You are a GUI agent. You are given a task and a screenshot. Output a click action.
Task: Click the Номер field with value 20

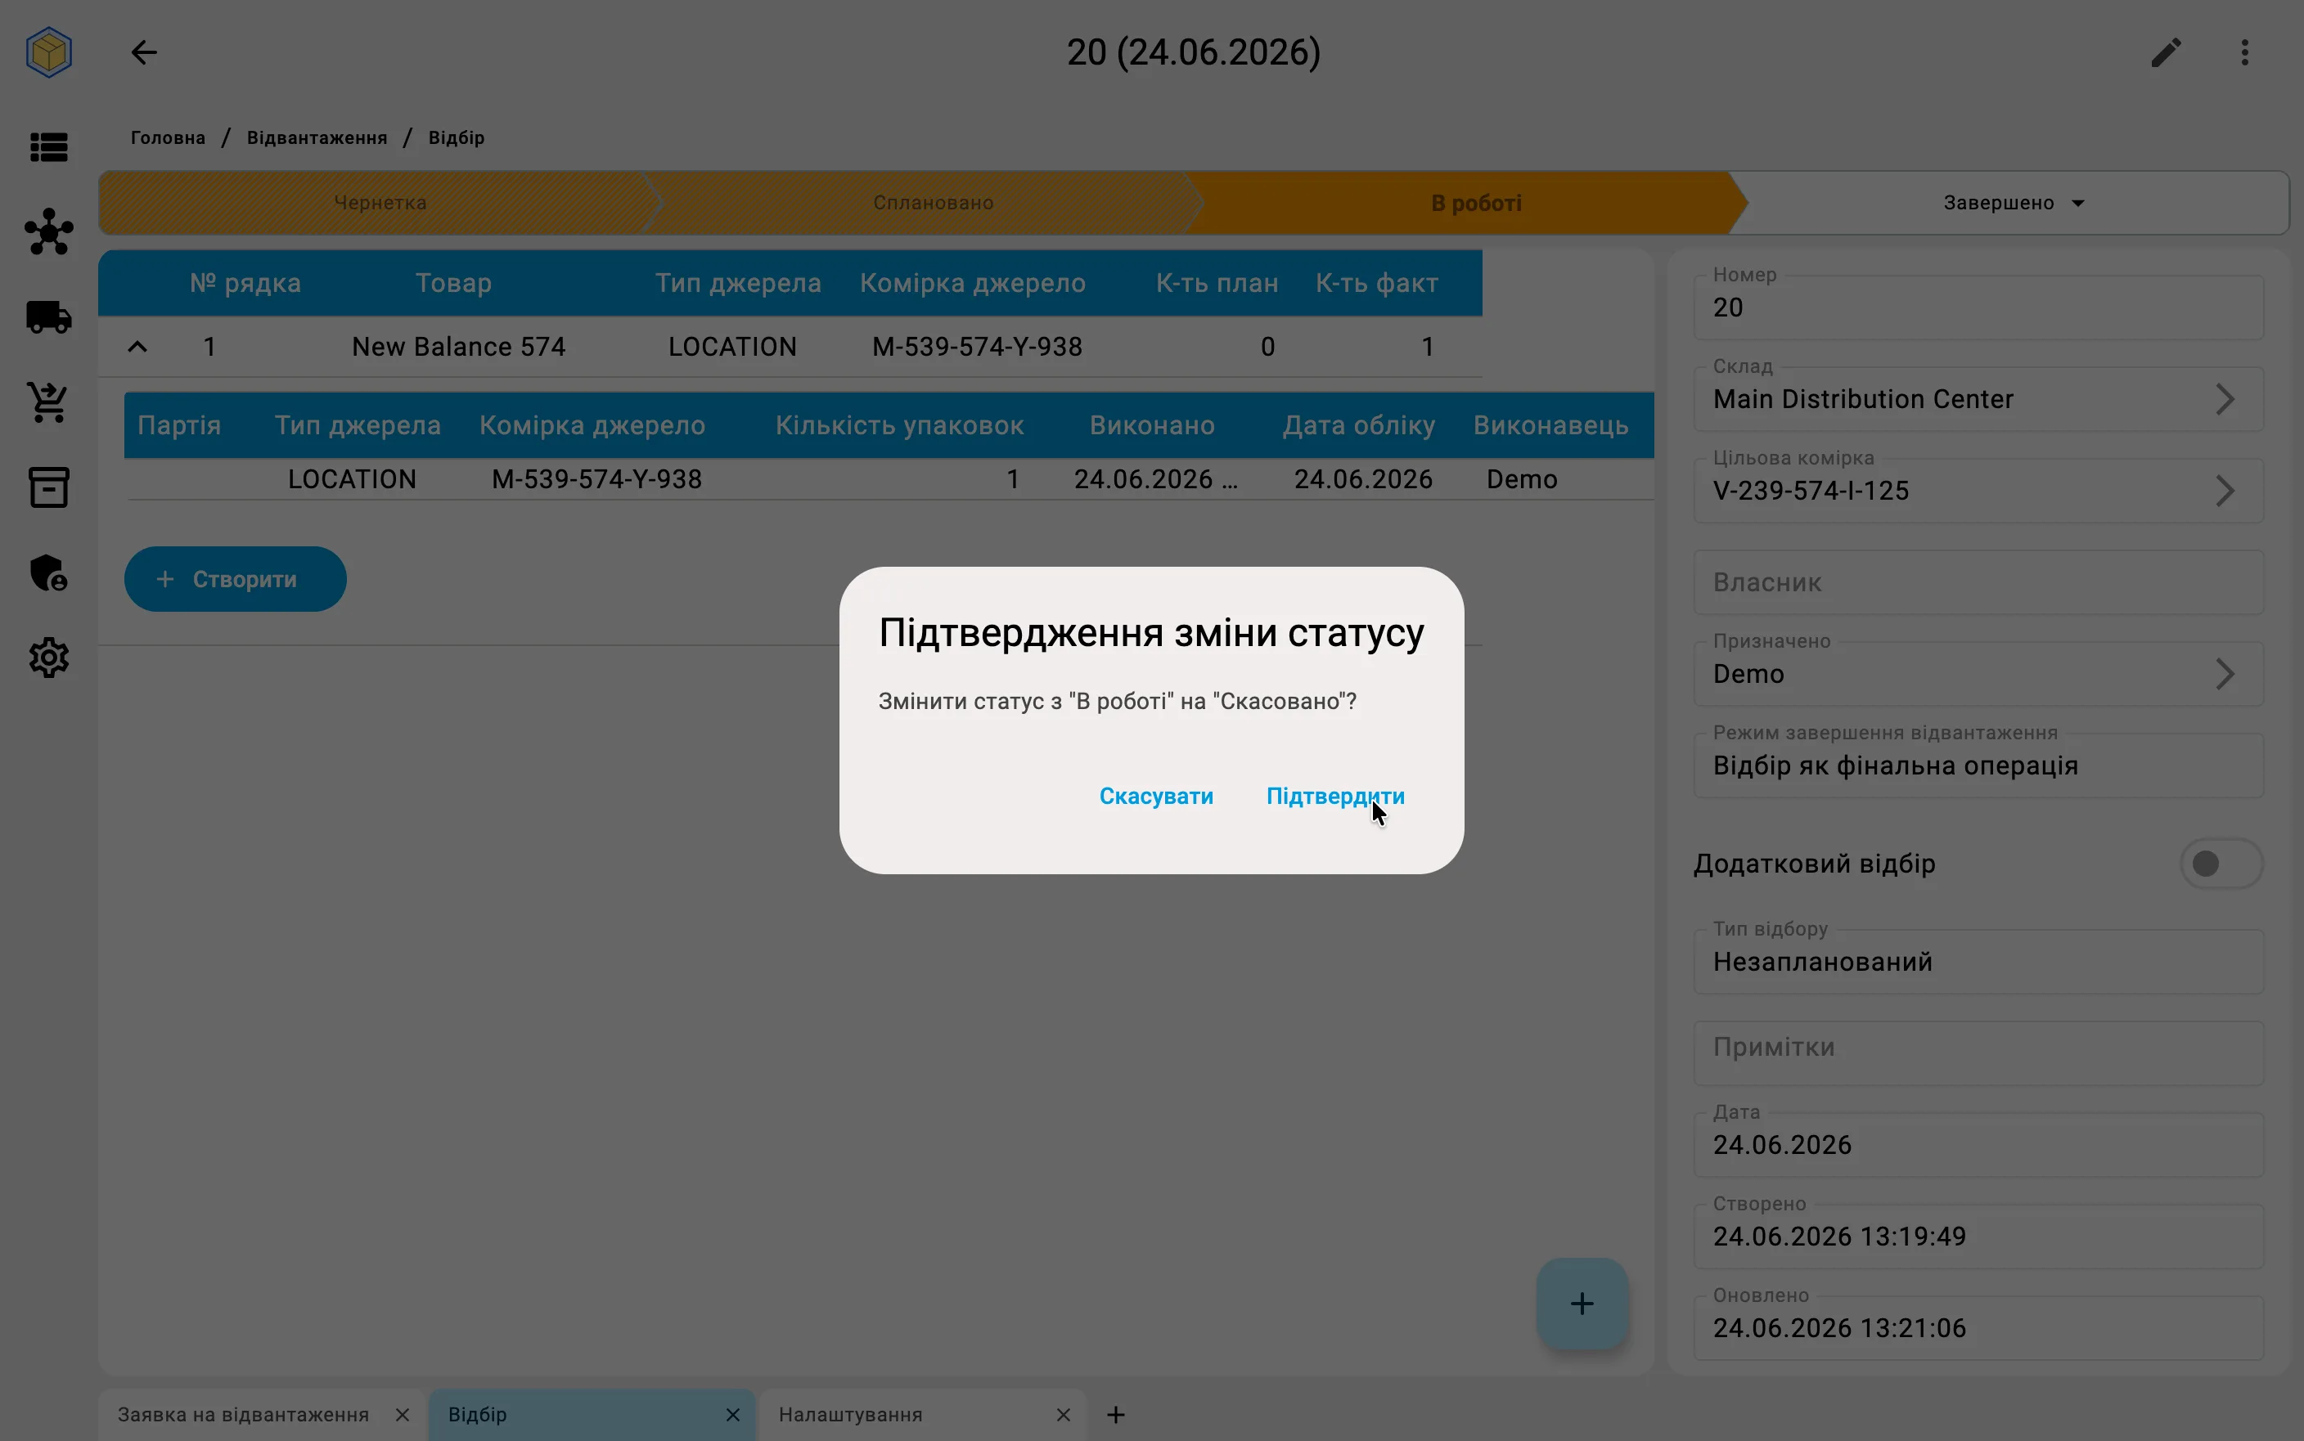pyautogui.click(x=1978, y=307)
